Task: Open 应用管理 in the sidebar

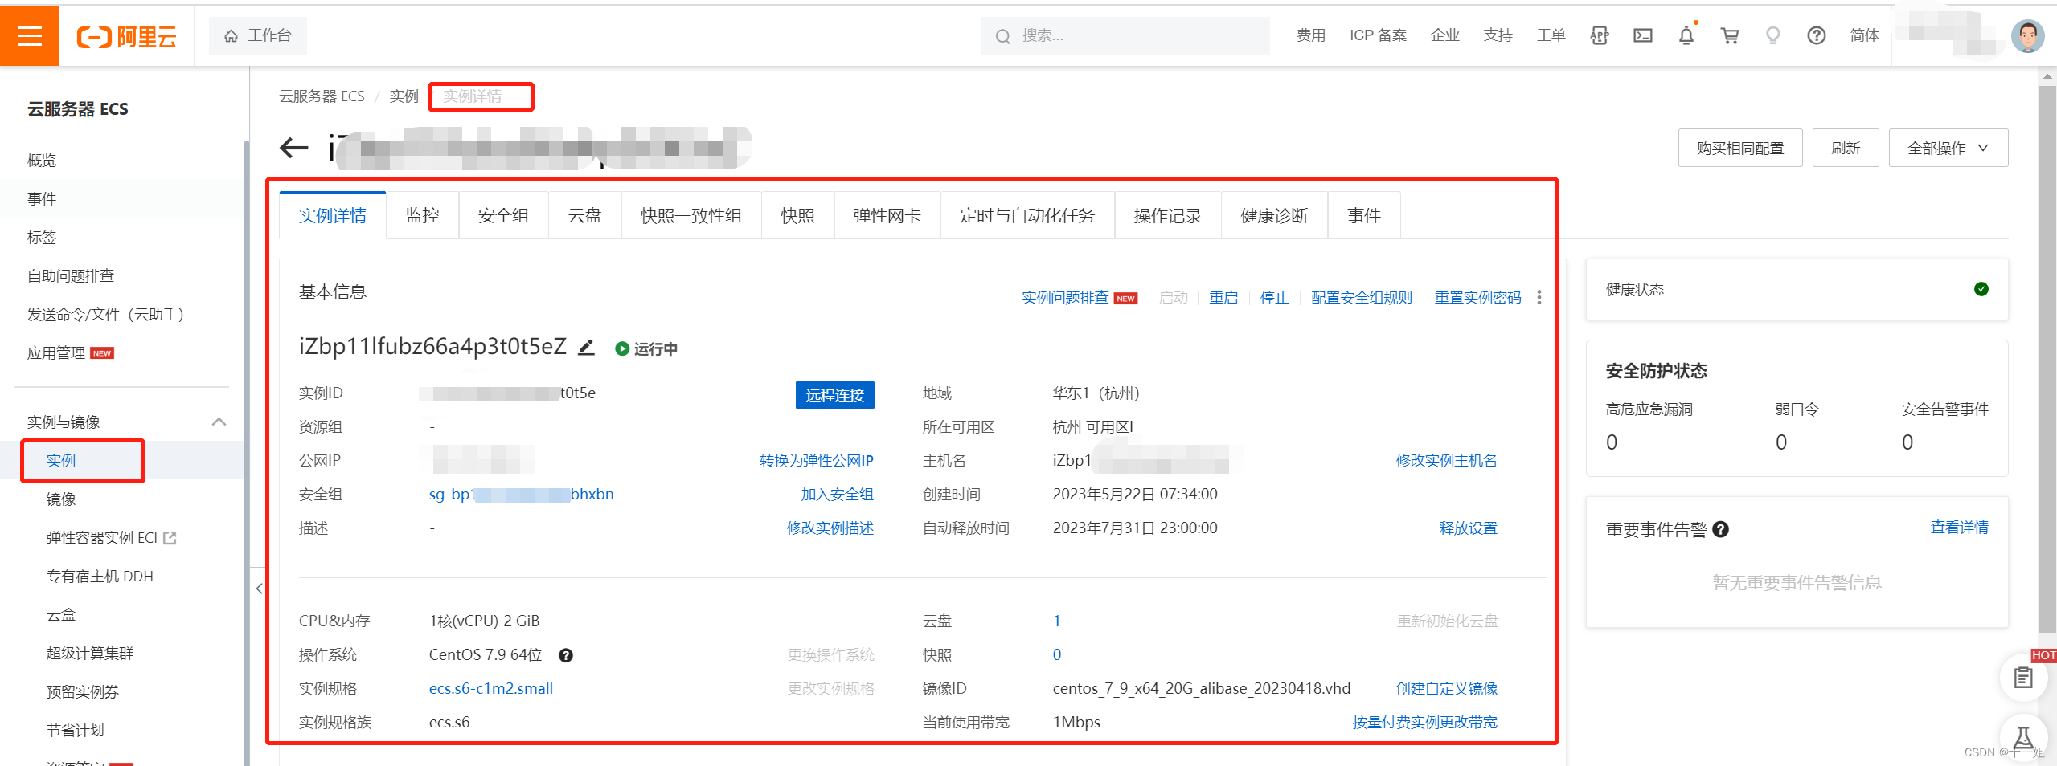Action: coord(56,353)
